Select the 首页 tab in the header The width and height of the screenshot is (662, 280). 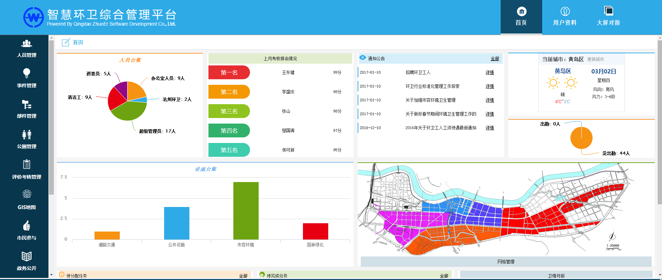[521, 17]
